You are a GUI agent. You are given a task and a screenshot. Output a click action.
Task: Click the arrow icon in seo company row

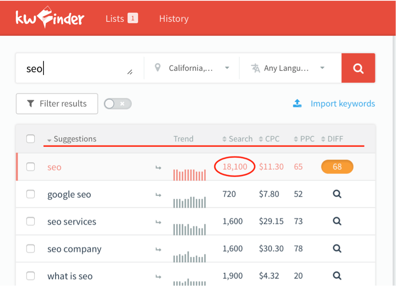click(x=158, y=249)
